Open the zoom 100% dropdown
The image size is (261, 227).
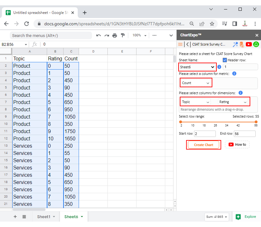pos(139,35)
